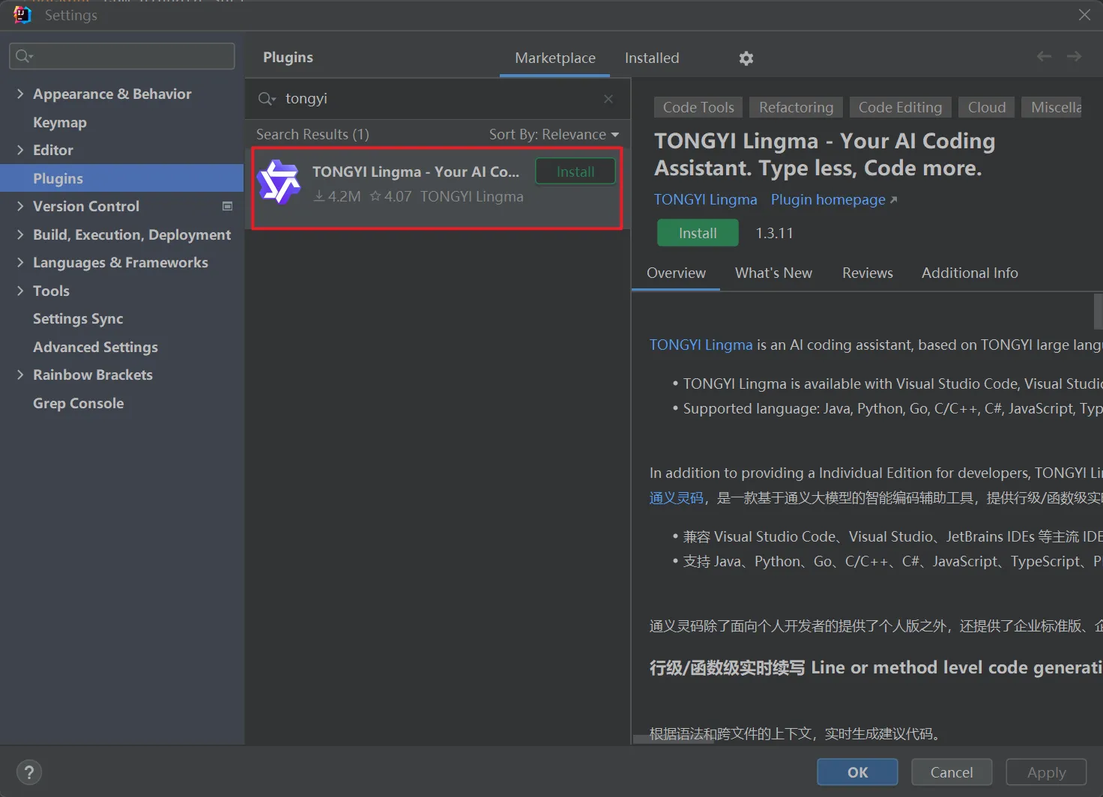Expand Build, Execution, Deployment node
The height and width of the screenshot is (797, 1103).
(x=20, y=234)
